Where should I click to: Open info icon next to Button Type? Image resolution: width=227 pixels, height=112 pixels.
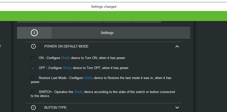[33, 107]
